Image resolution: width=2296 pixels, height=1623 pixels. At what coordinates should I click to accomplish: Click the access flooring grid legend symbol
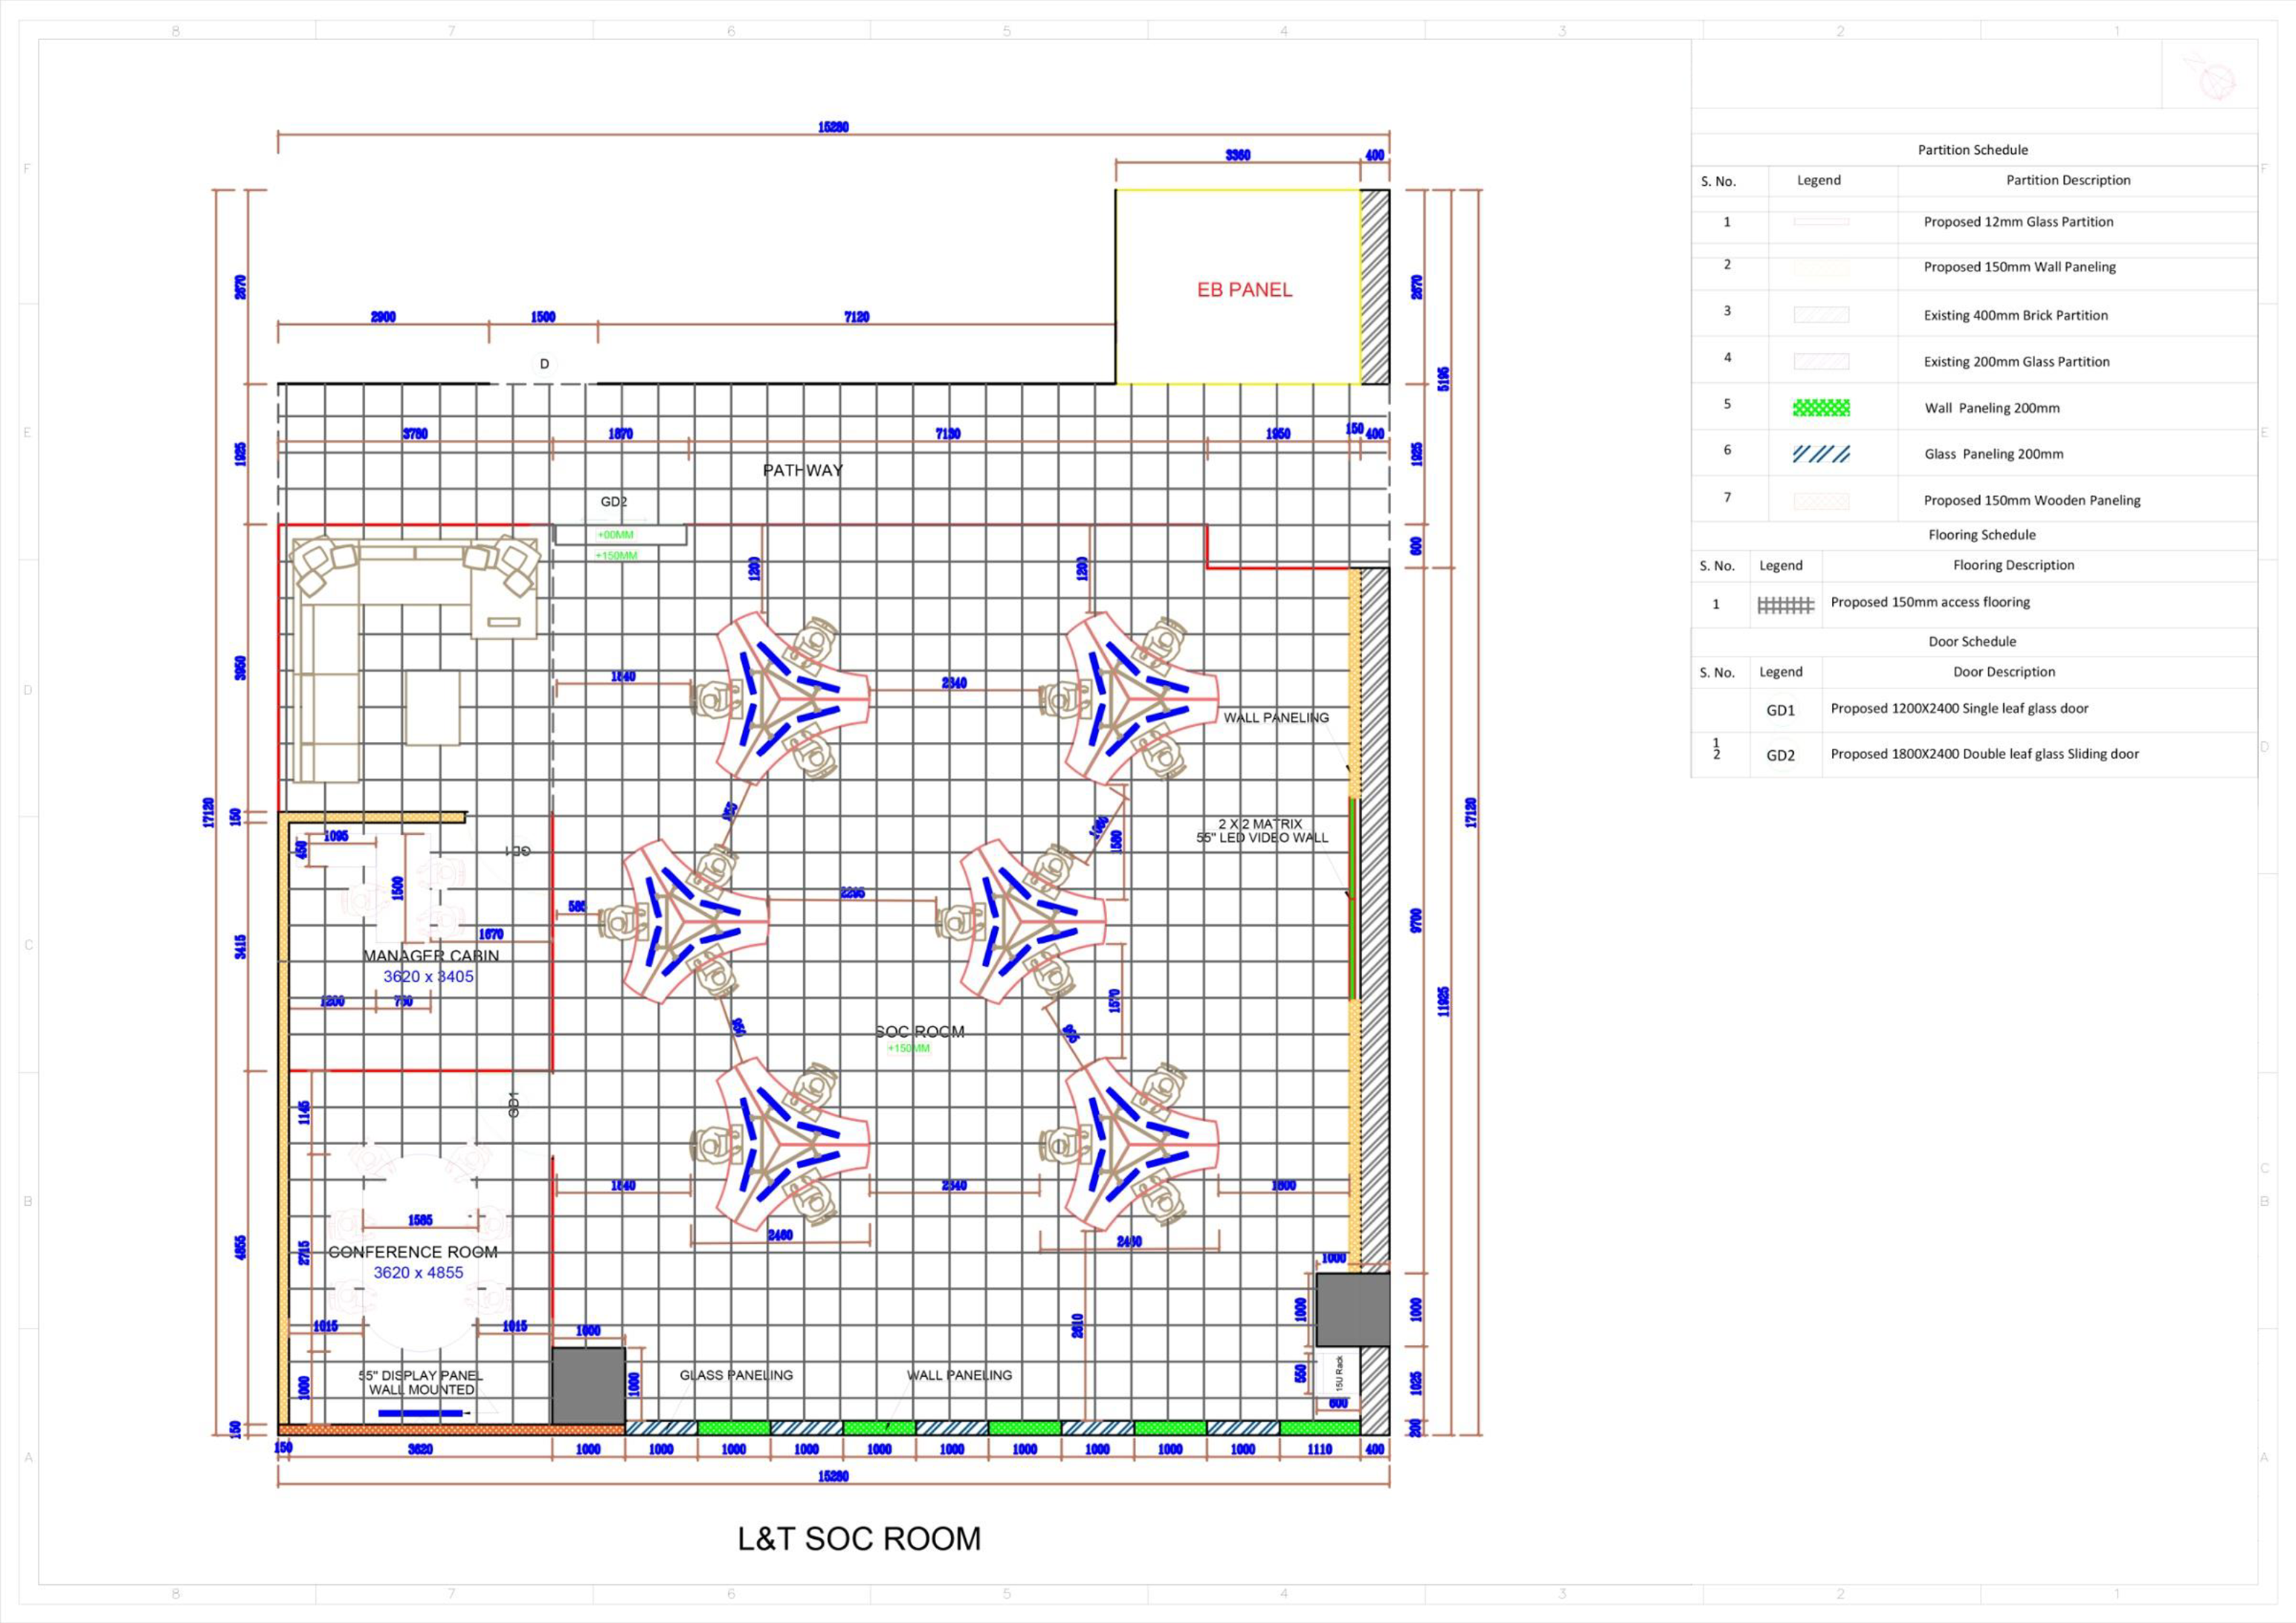click(1785, 605)
